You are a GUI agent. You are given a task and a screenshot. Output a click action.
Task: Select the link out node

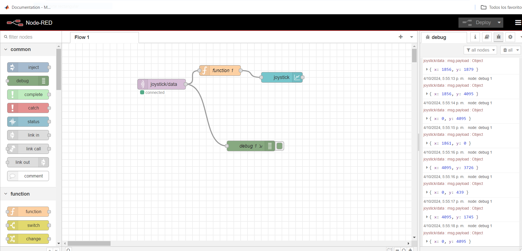(x=28, y=162)
